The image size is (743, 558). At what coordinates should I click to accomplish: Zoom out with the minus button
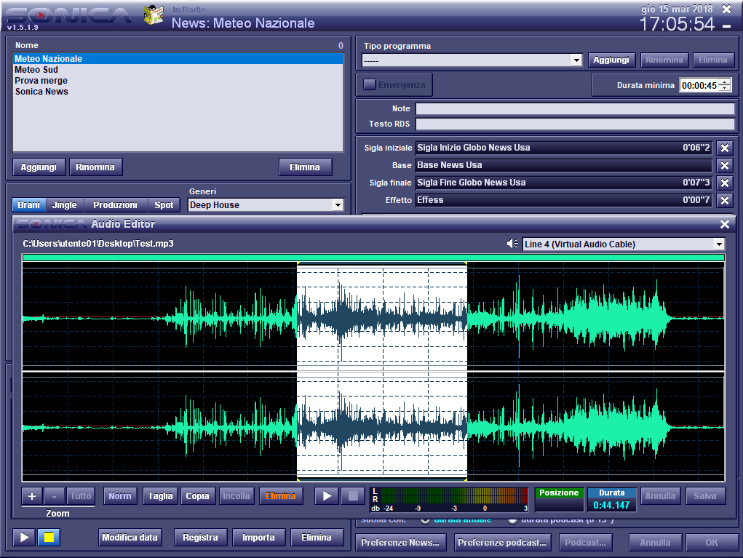(54, 496)
